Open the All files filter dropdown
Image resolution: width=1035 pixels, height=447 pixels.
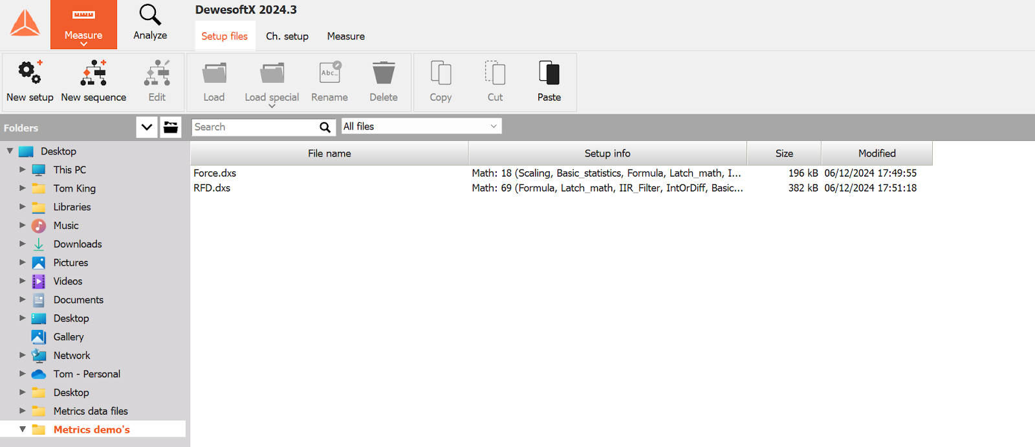[x=421, y=126]
